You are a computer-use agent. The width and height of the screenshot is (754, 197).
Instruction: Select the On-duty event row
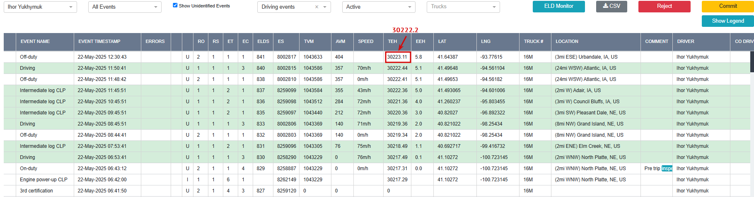(x=377, y=169)
